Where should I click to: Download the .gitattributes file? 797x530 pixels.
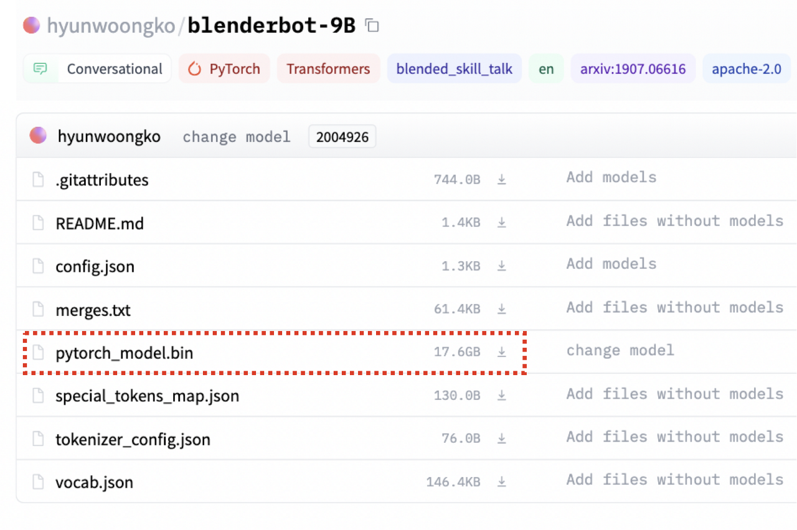pyautogui.click(x=501, y=180)
